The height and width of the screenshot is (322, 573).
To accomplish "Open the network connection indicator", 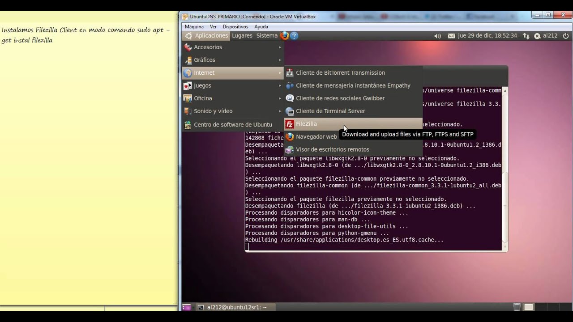I will point(526,36).
